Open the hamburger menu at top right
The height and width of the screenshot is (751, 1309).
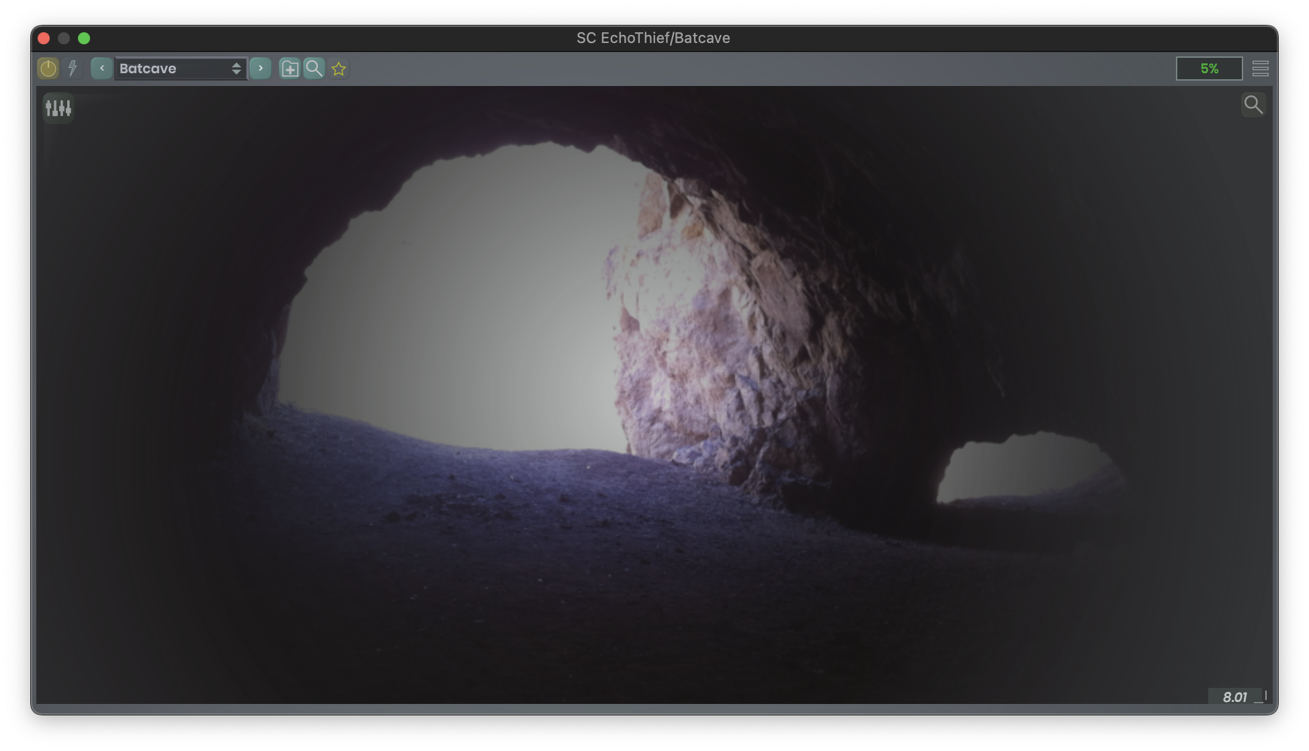point(1260,69)
